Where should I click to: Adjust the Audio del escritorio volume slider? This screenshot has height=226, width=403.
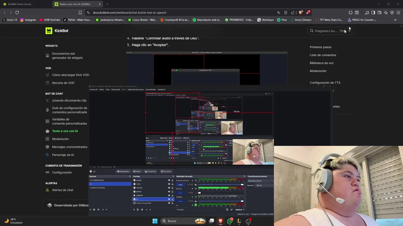tap(221, 185)
